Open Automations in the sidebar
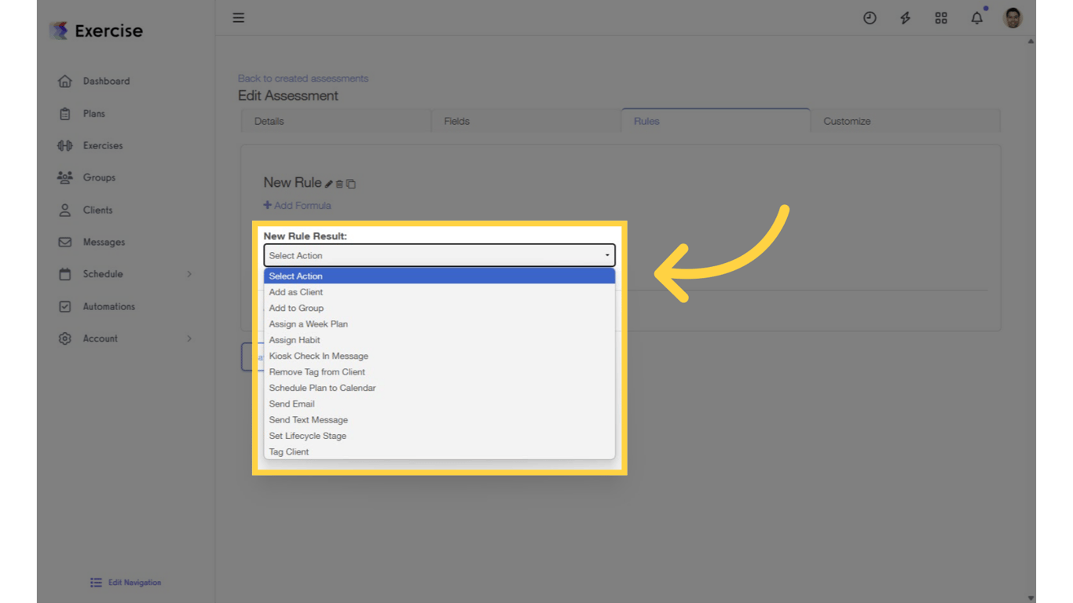 click(x=108, y=306)
